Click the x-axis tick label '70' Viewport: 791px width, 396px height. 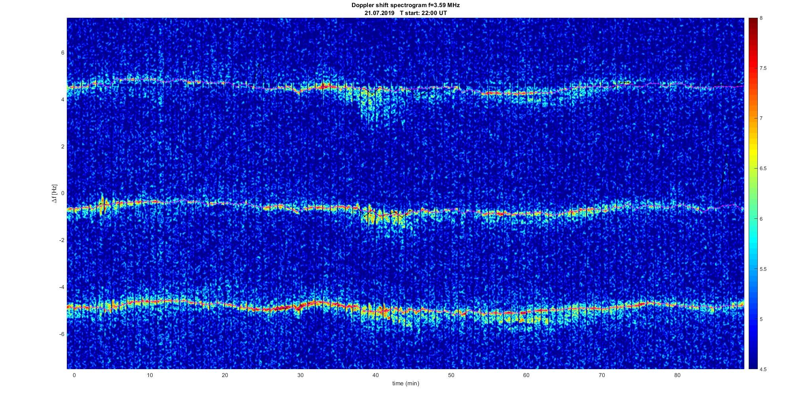point(602,375)
